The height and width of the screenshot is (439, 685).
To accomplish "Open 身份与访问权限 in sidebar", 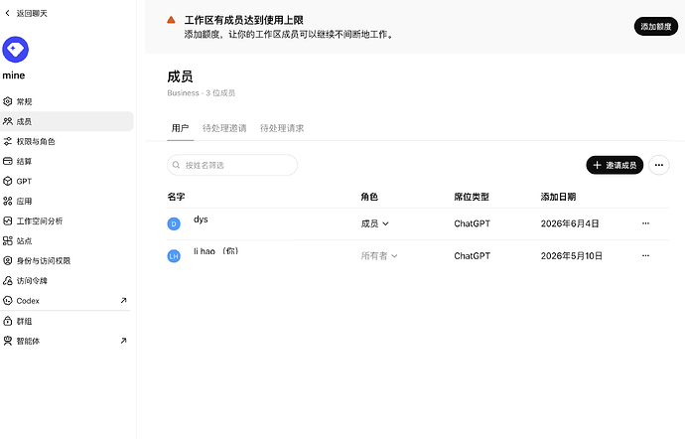I will tap(67, 260).
